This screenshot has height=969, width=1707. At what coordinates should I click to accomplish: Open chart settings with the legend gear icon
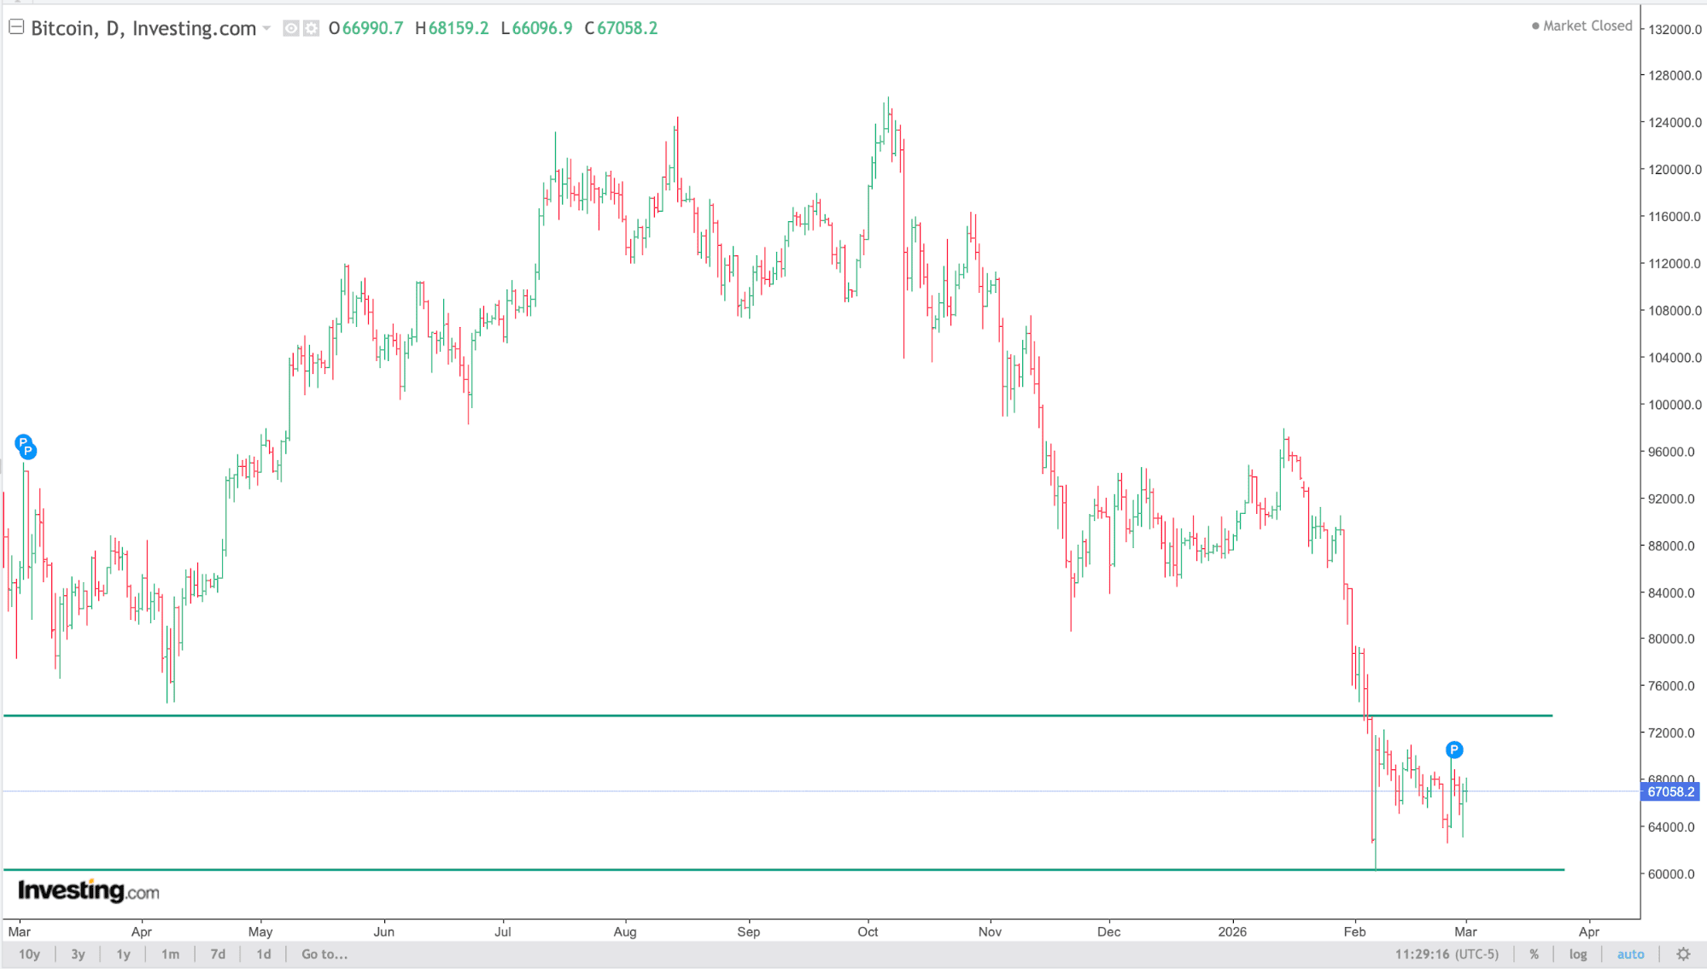pyautogui.click(x=311, y=28)
